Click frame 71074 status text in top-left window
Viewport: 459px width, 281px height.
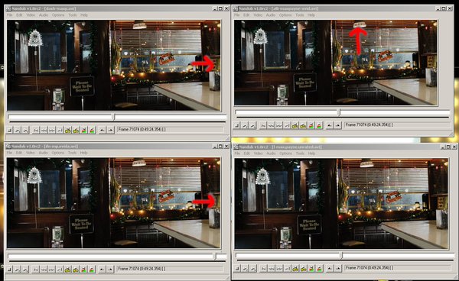tap(142, 129)
